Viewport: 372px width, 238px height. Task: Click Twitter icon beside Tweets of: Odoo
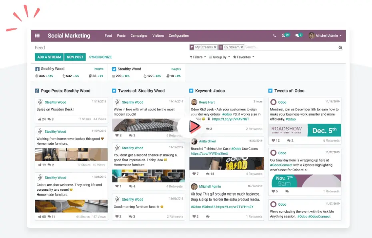pyautogui.click(x=270, y=91)
